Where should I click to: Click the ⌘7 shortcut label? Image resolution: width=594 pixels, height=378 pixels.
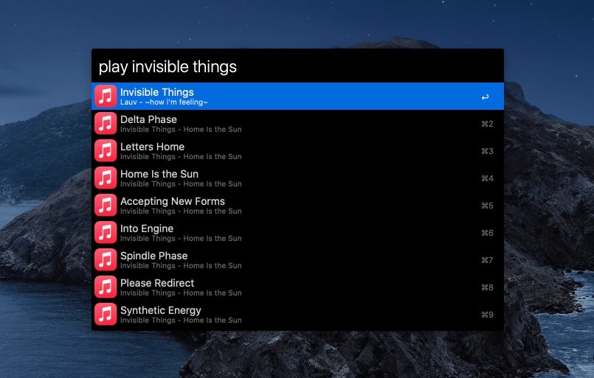pyautogui.click(x=487, y=260)
